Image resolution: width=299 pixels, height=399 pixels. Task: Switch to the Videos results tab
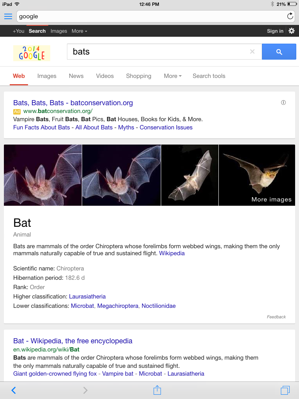tap(105, 76)
